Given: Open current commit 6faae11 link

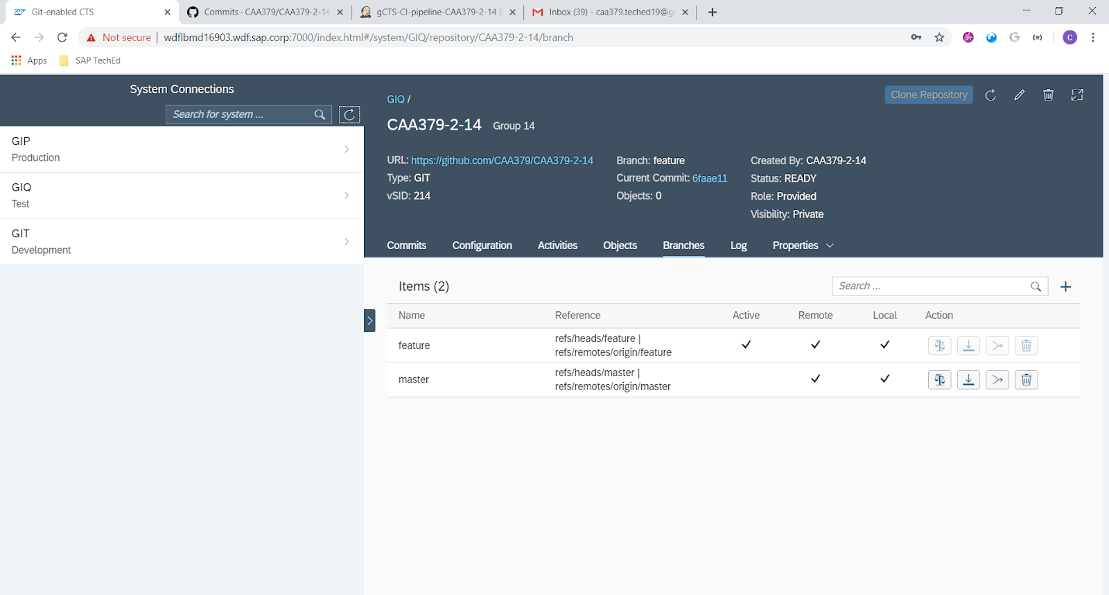Looking at the screenshot, I should [710, 178].
